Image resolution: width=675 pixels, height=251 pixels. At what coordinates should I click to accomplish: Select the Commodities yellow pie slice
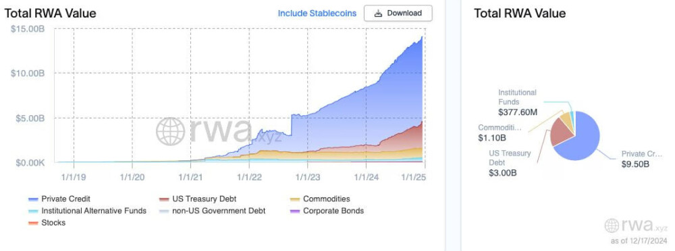tap(568, 120)
